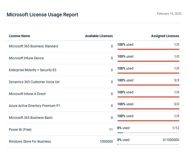Select Dynamics 365 Customer Voice Usl
188x159 pixels.
pos(34,82)
